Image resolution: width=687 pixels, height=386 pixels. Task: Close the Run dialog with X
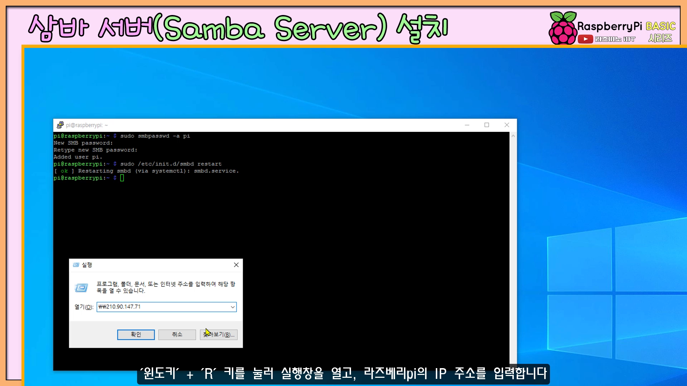pyautogui.click(x=236, y=265)
